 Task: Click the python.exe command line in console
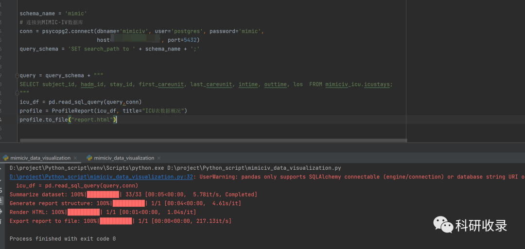[x=175, y=168]
